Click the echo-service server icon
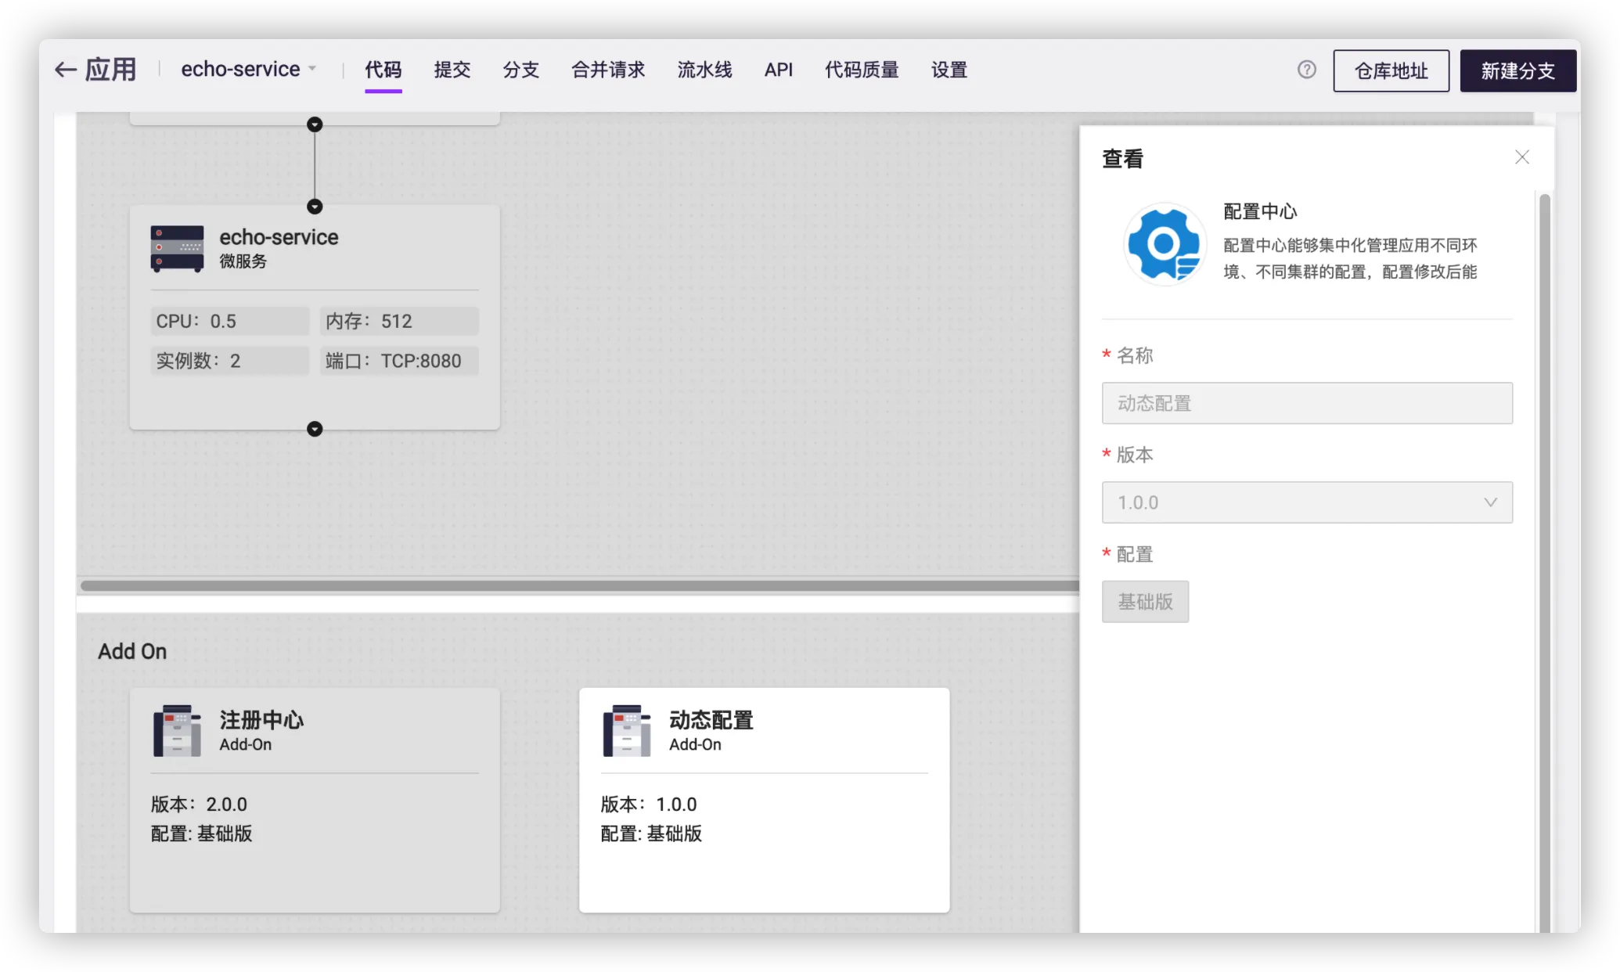 [x=177, y=249]
